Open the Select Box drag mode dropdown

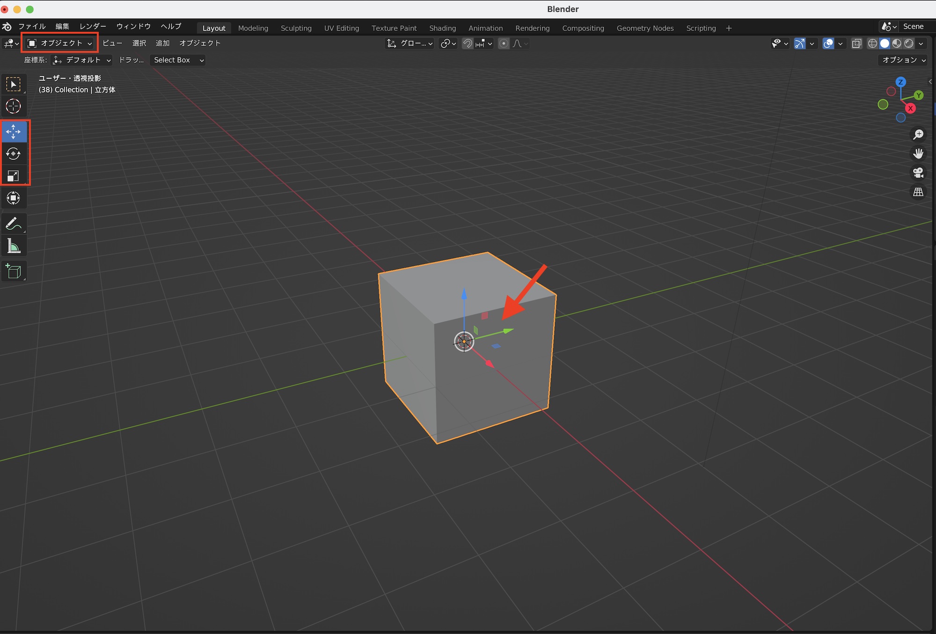pyautogui.click(x=177, y=60)
